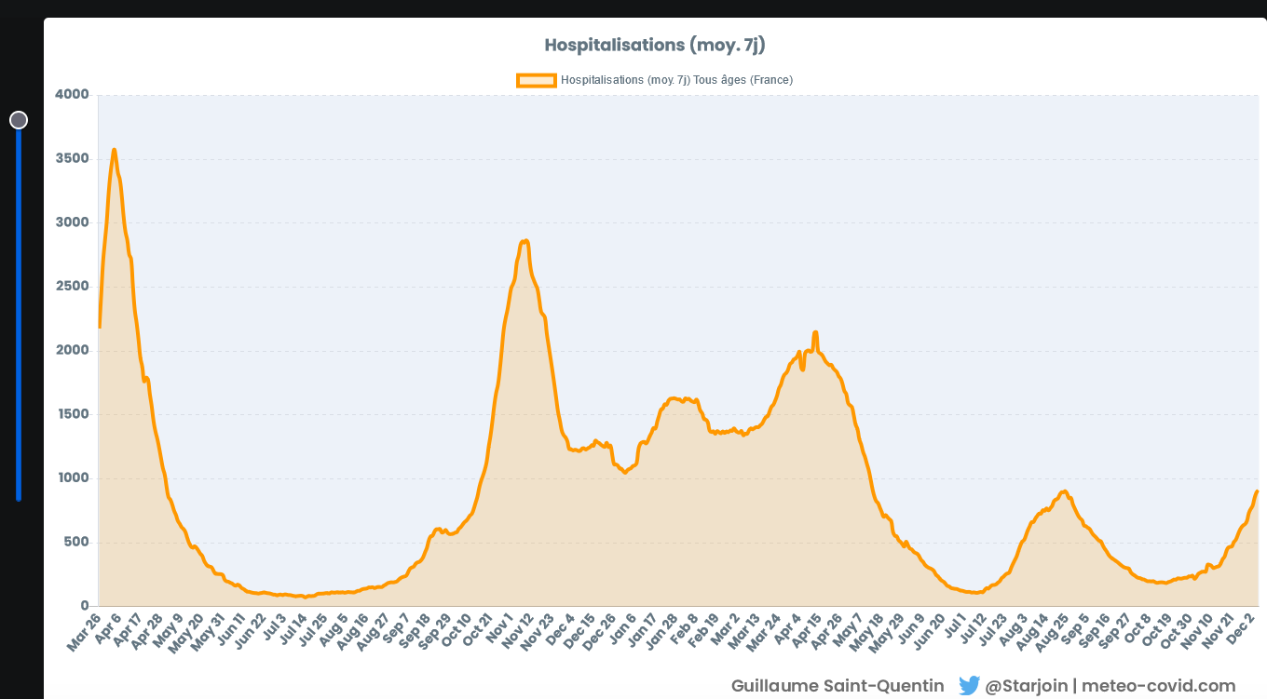This screenshot has height=699, width=1267.
Task: Click the highest peak near Apr 6
Action: pos(114,150)
